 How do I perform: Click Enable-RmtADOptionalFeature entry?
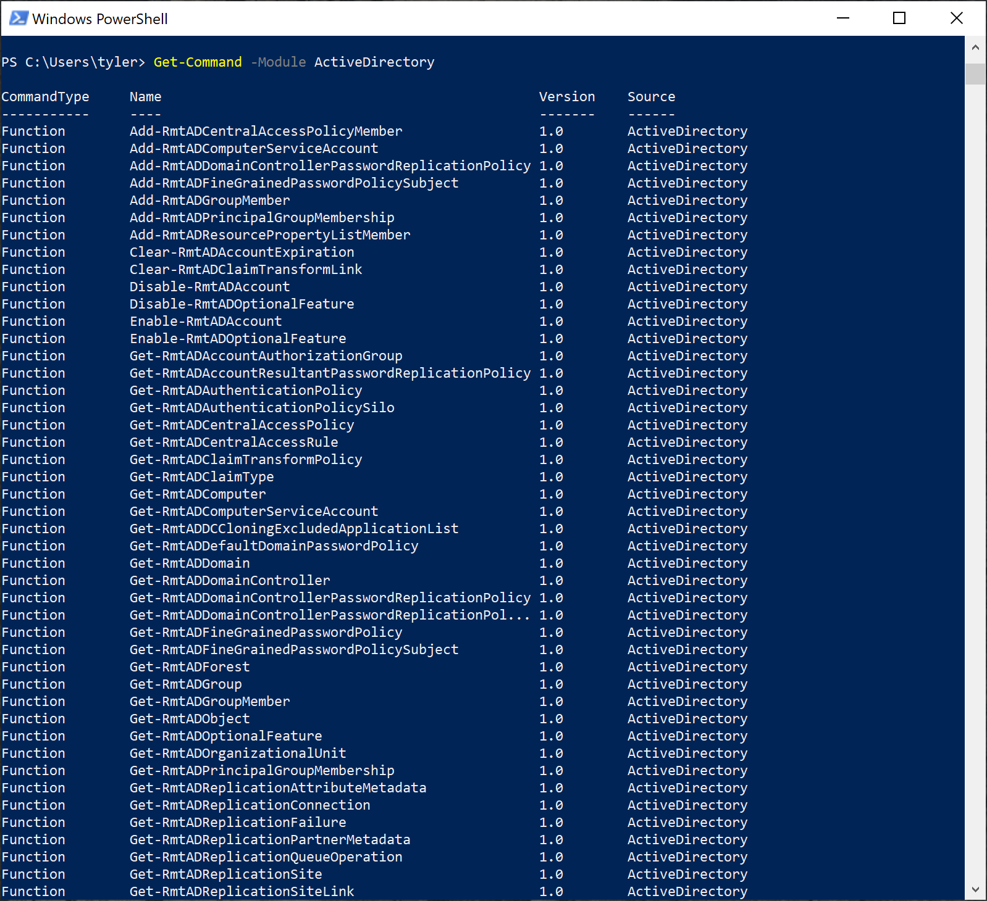238,339
